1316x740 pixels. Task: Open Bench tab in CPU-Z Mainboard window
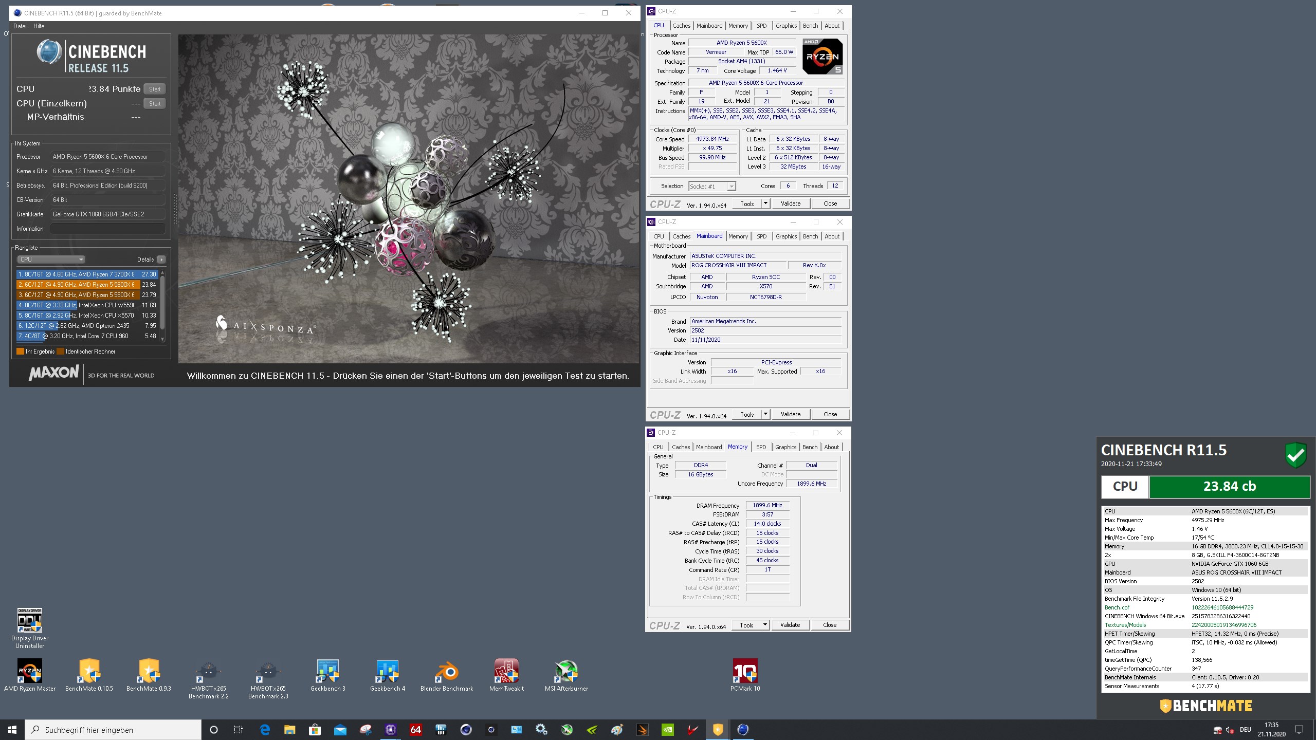[x=810, y=236]
